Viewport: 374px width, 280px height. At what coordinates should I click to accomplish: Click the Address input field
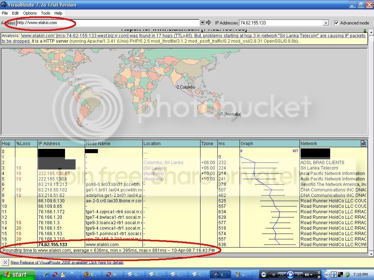click(x=108, y=23)
